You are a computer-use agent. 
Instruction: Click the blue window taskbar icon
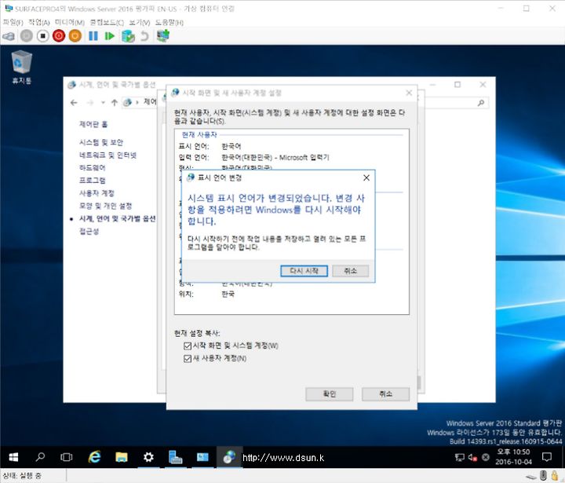tap(202, 457)
